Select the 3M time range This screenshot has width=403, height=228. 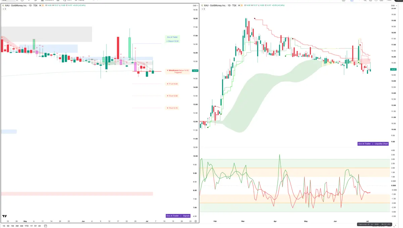click(17, 226)
